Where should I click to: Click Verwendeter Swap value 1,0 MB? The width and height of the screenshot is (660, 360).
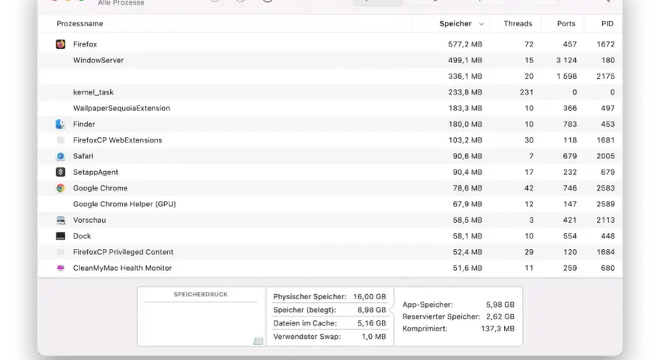tap(373, 337)
